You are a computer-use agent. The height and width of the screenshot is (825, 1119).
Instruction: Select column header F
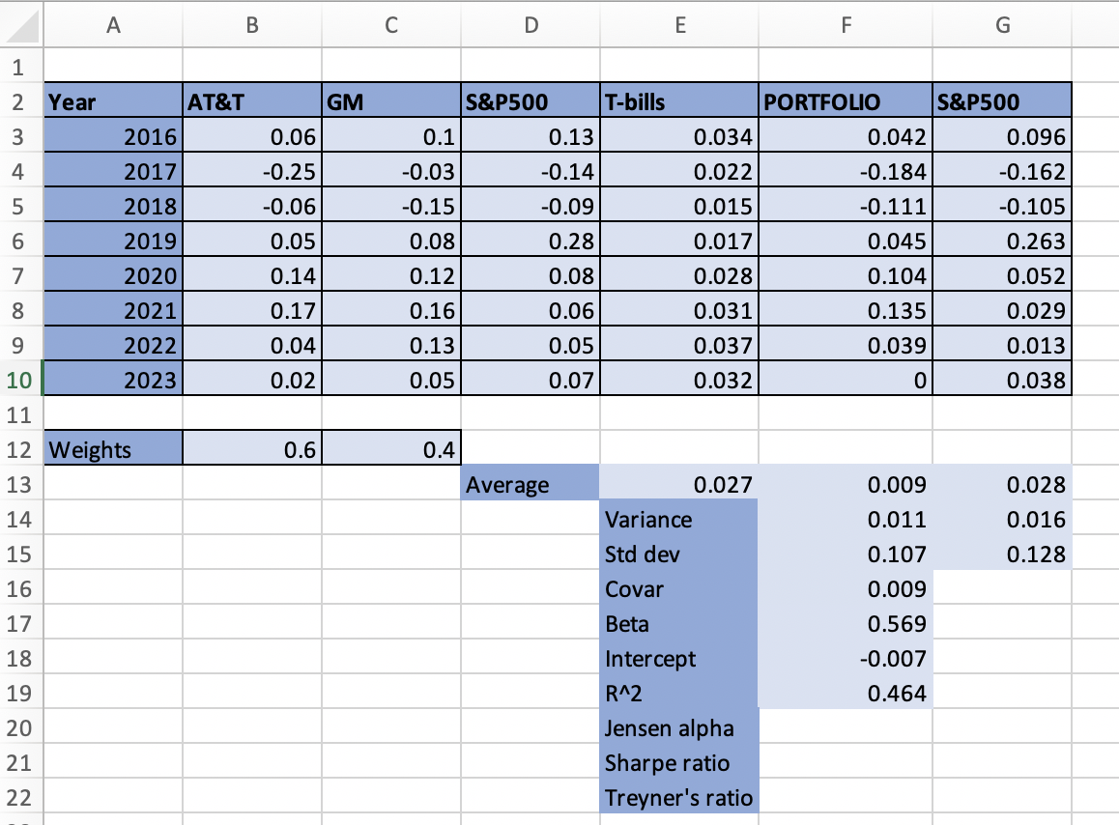pyautogui.click(x=846, y=25)
